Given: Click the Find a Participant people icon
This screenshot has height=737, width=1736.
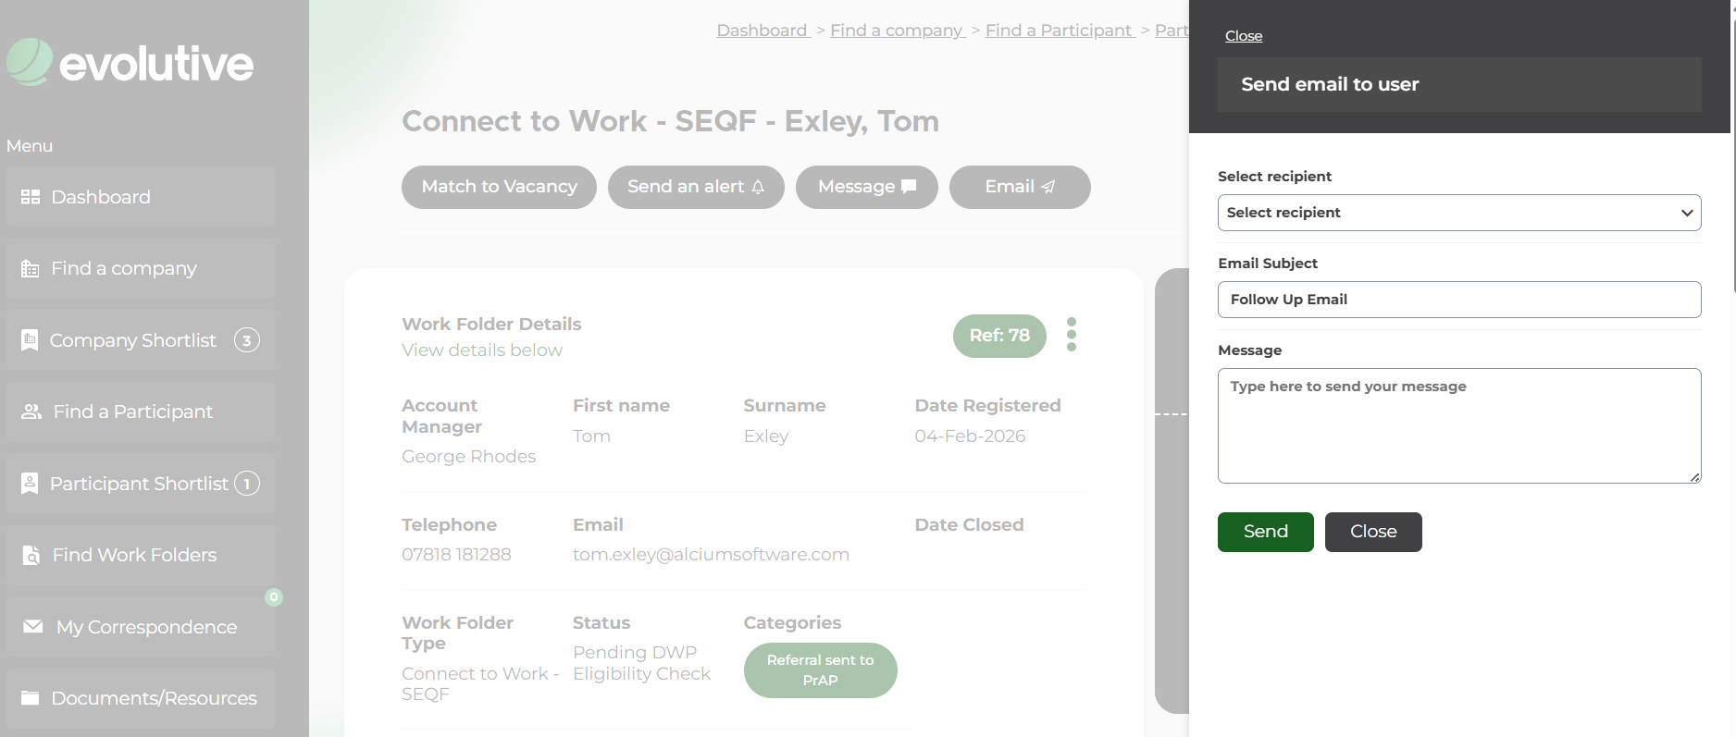Looking at the screenshot, I should point(31,411).
